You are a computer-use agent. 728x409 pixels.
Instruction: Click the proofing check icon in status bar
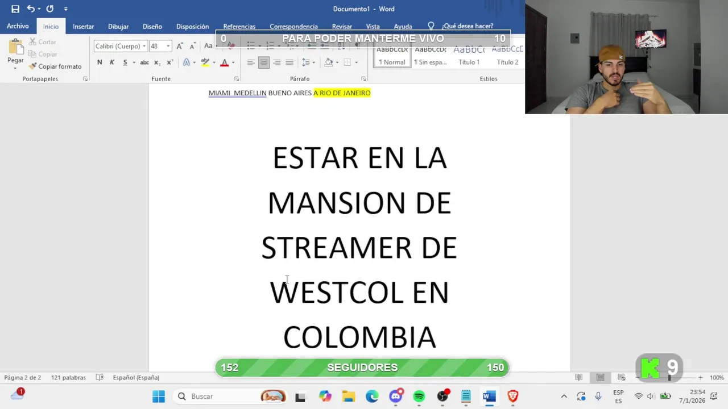[x=100, y=378]
